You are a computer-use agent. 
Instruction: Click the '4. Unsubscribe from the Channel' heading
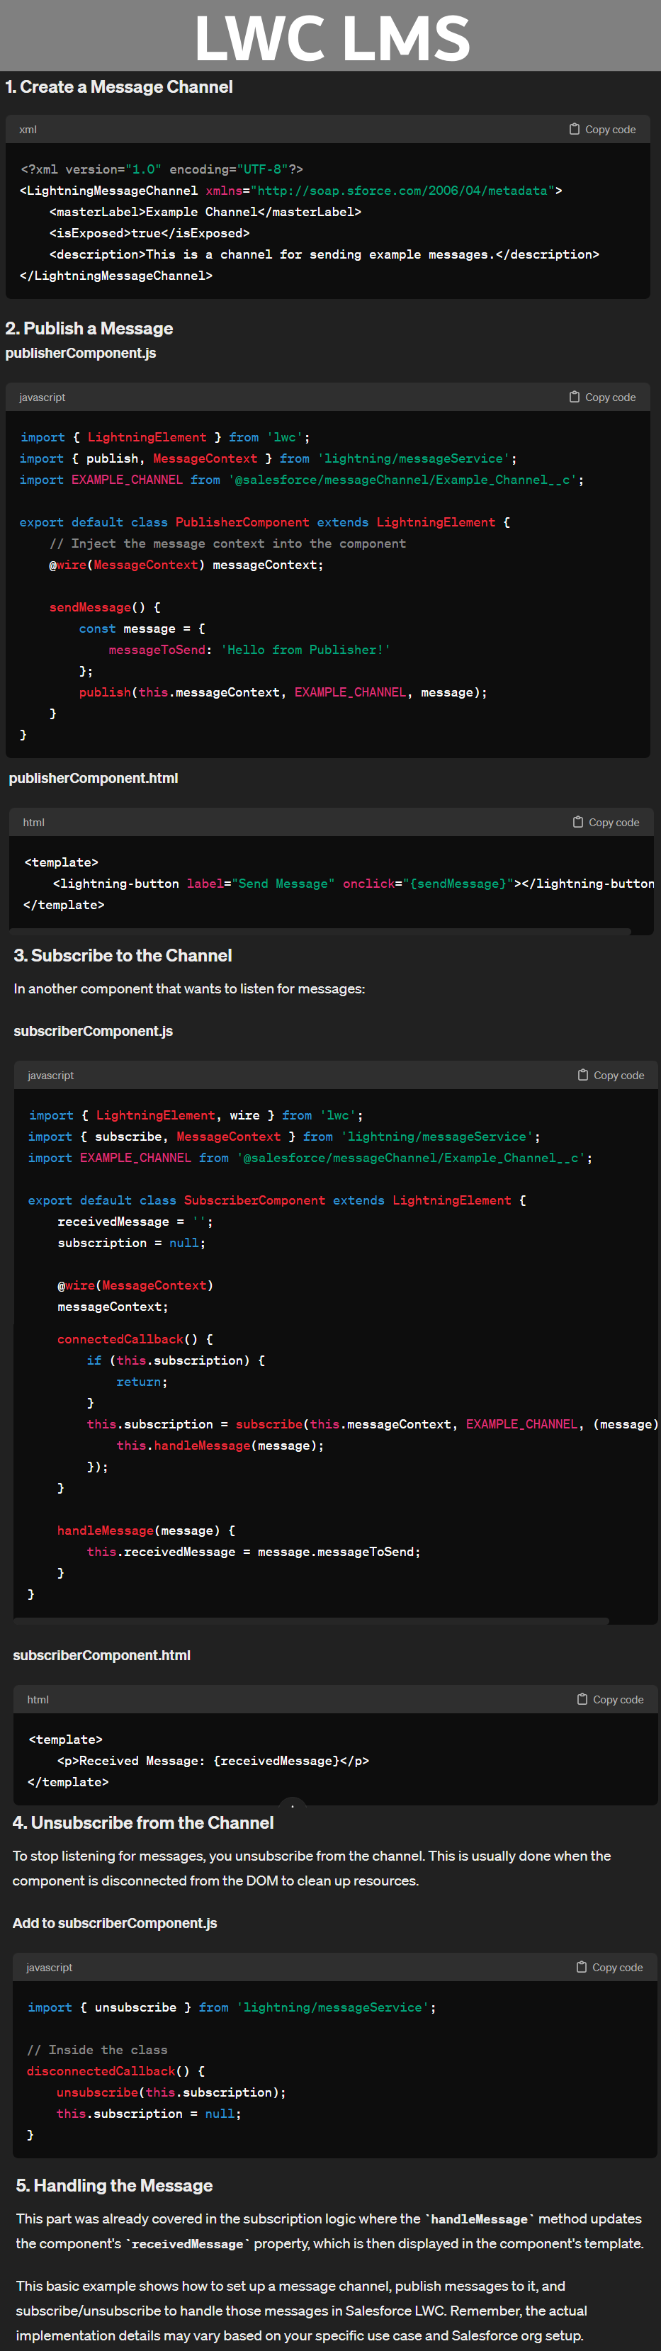point(142,1822)
